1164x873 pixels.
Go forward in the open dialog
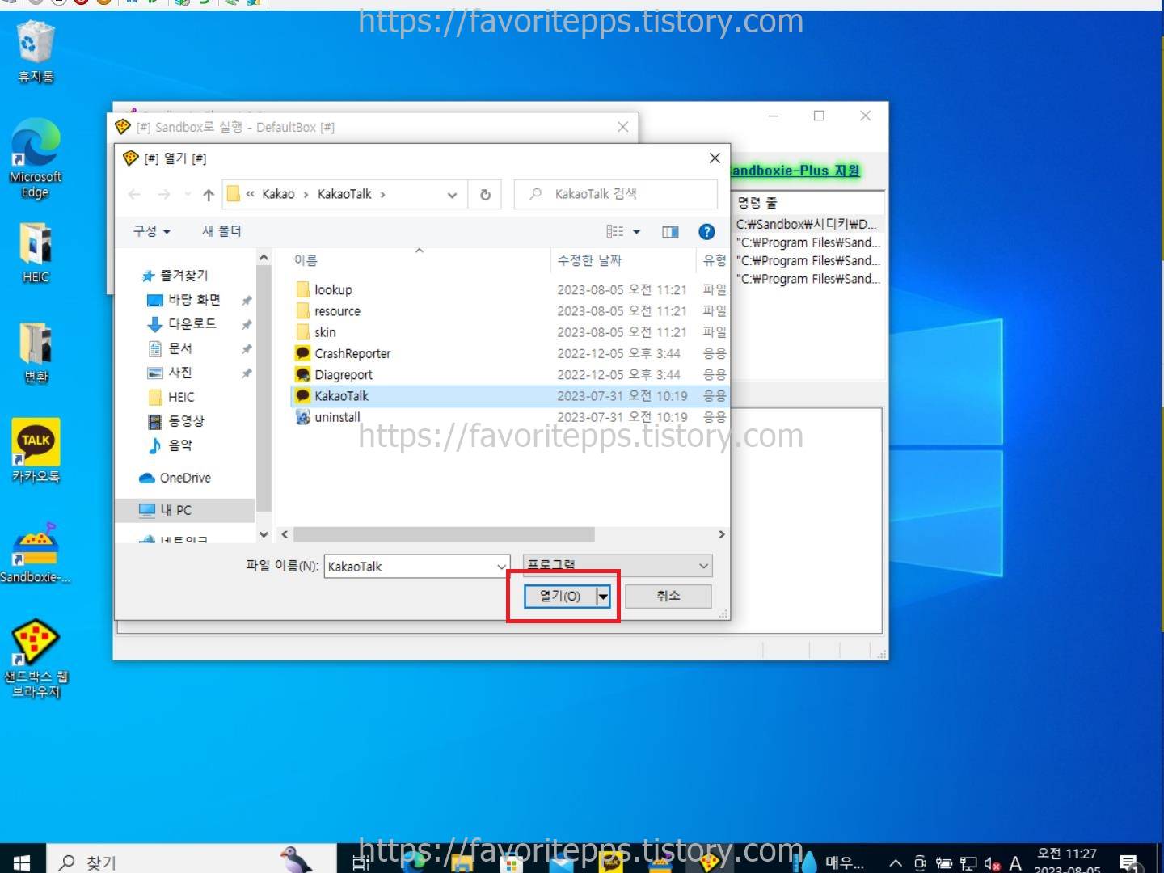click(x=164, y=194)
